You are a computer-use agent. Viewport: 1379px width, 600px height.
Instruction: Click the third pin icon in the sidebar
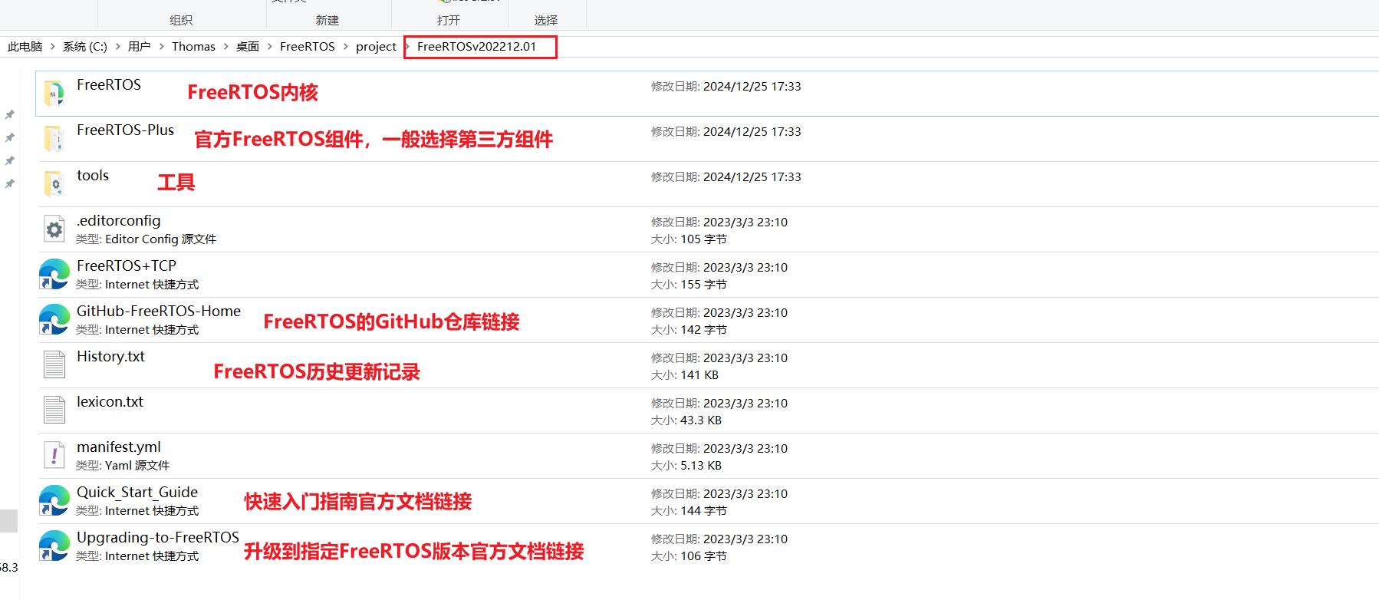[10, 161]
